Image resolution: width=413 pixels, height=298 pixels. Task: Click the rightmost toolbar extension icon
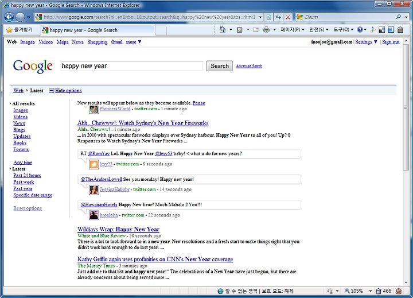(400, 30)
